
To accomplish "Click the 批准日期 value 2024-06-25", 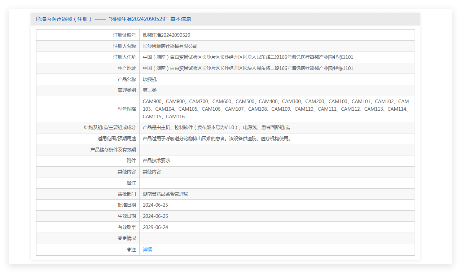I will pyautogui.click(x=155, y=205).
